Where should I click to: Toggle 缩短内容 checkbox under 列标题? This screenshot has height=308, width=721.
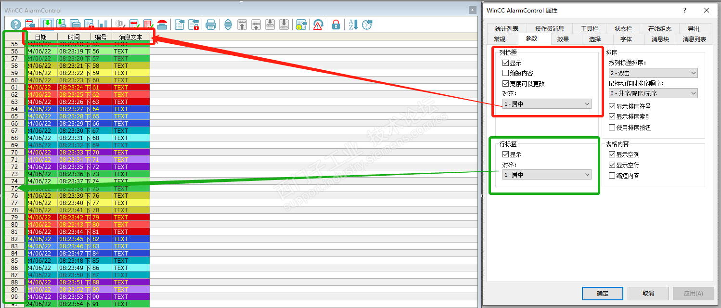[x=505, y=73]
